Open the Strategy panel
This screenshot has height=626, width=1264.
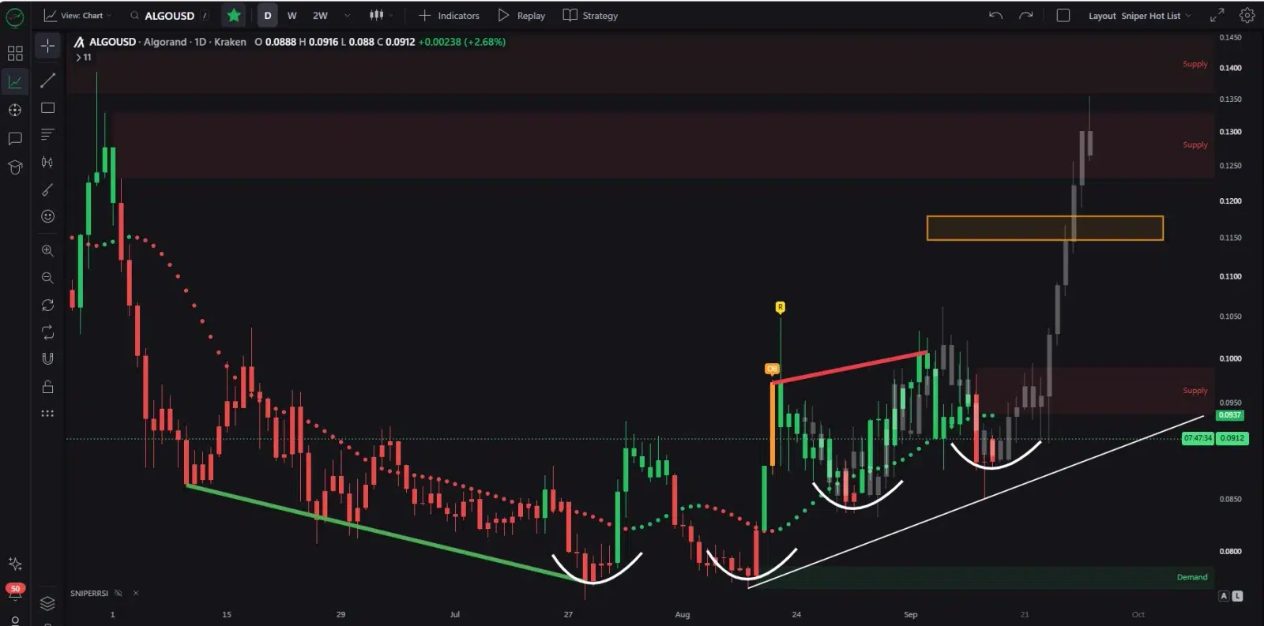point(590,15)
